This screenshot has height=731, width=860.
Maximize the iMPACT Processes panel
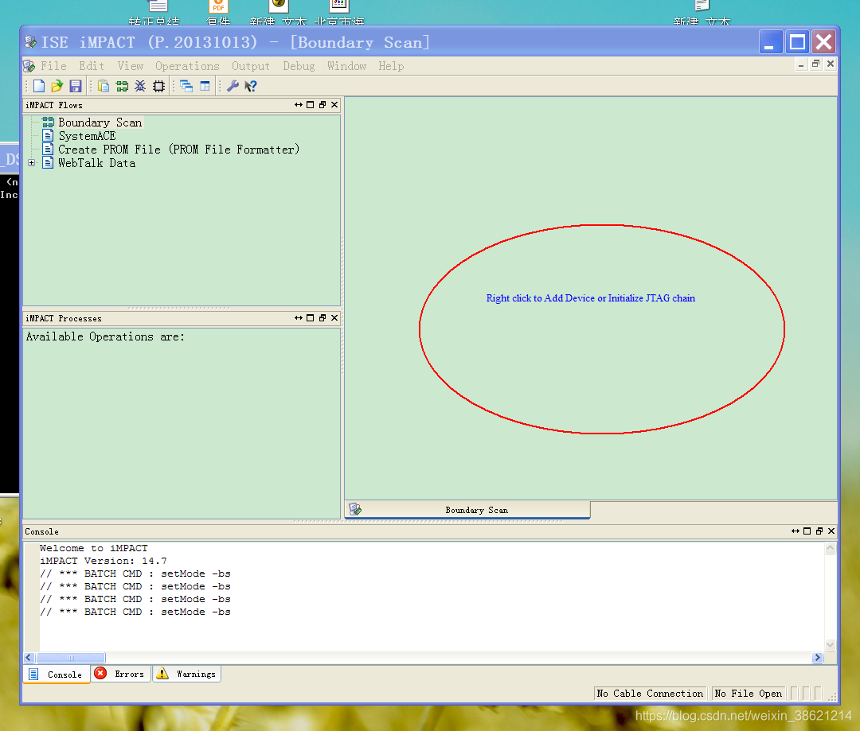[311, 318]
